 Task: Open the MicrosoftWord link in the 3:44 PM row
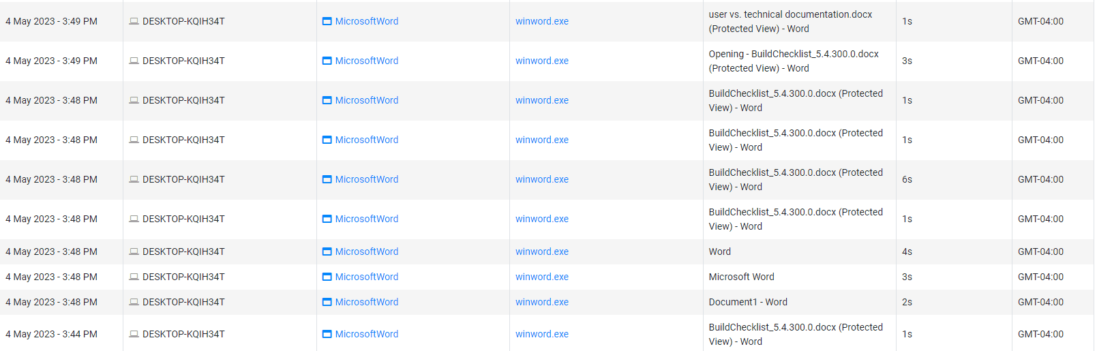(367, 334)
